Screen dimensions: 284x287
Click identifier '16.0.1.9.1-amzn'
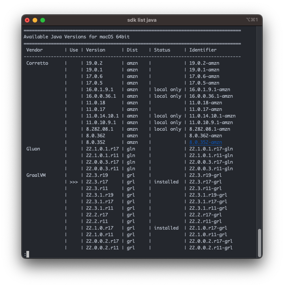point(210,90)
